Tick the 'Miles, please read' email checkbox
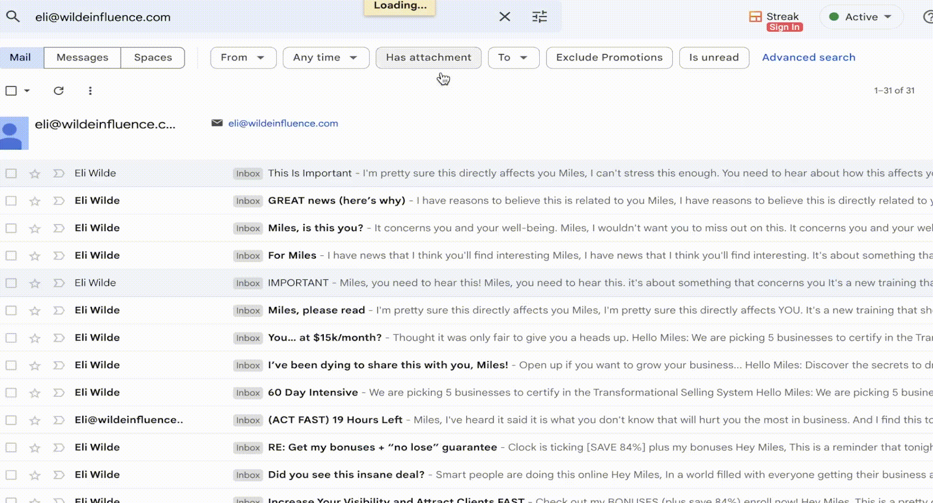The width and height of the screenshot is (933, 503). 11,311
